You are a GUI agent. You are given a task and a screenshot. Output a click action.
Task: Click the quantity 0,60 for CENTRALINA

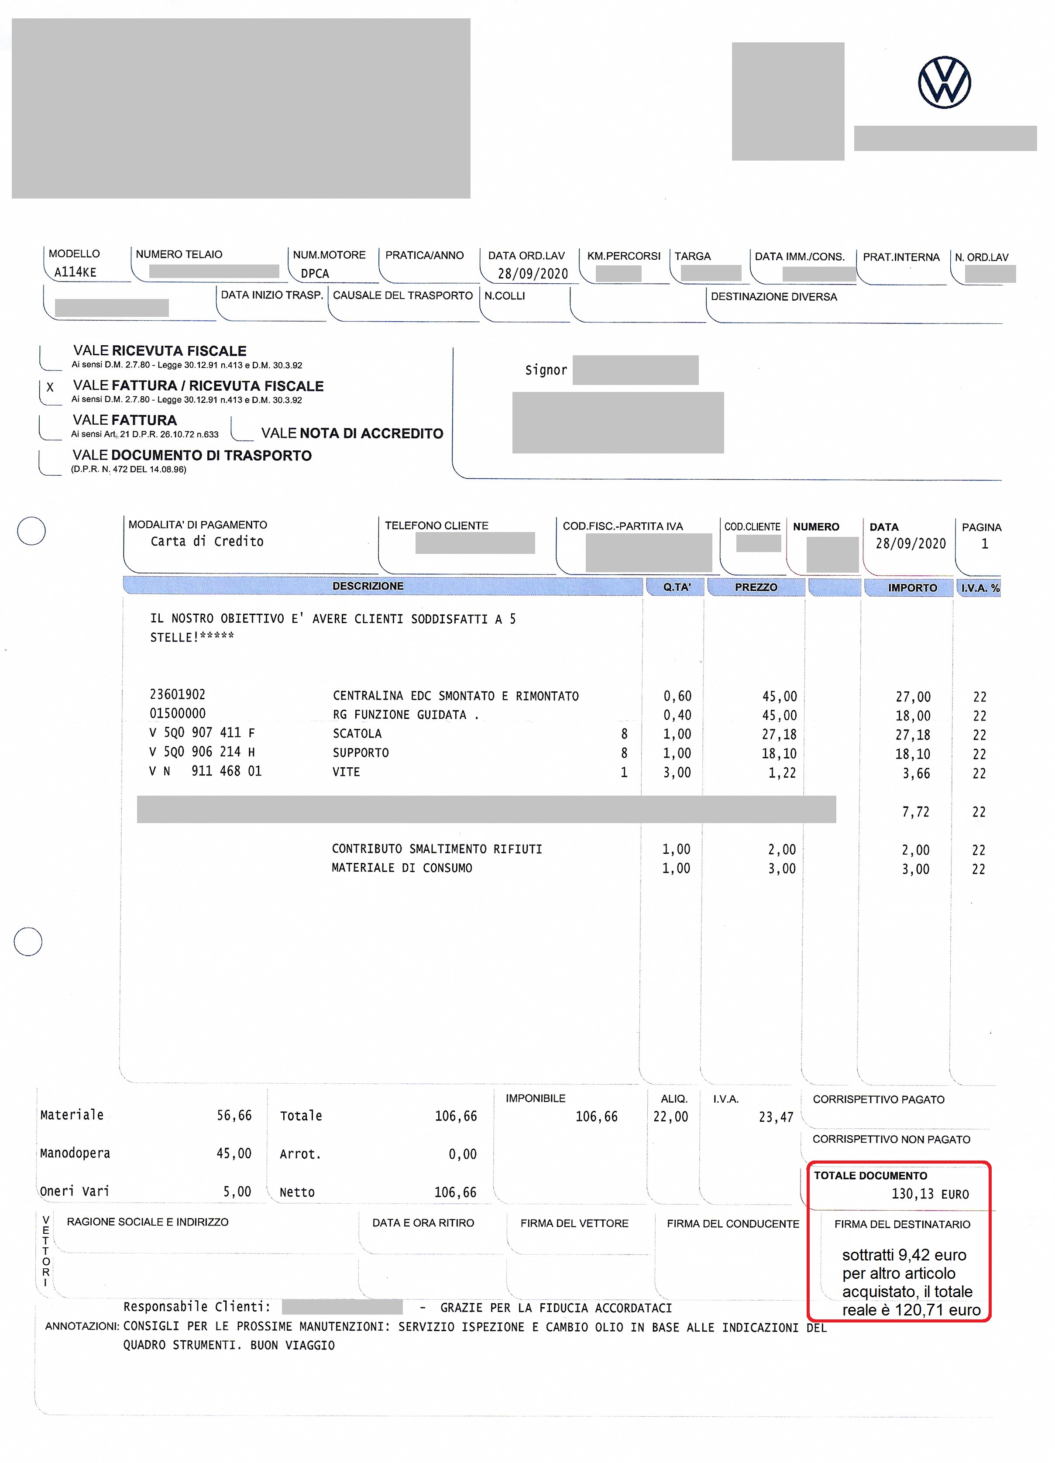pos(677,696)
